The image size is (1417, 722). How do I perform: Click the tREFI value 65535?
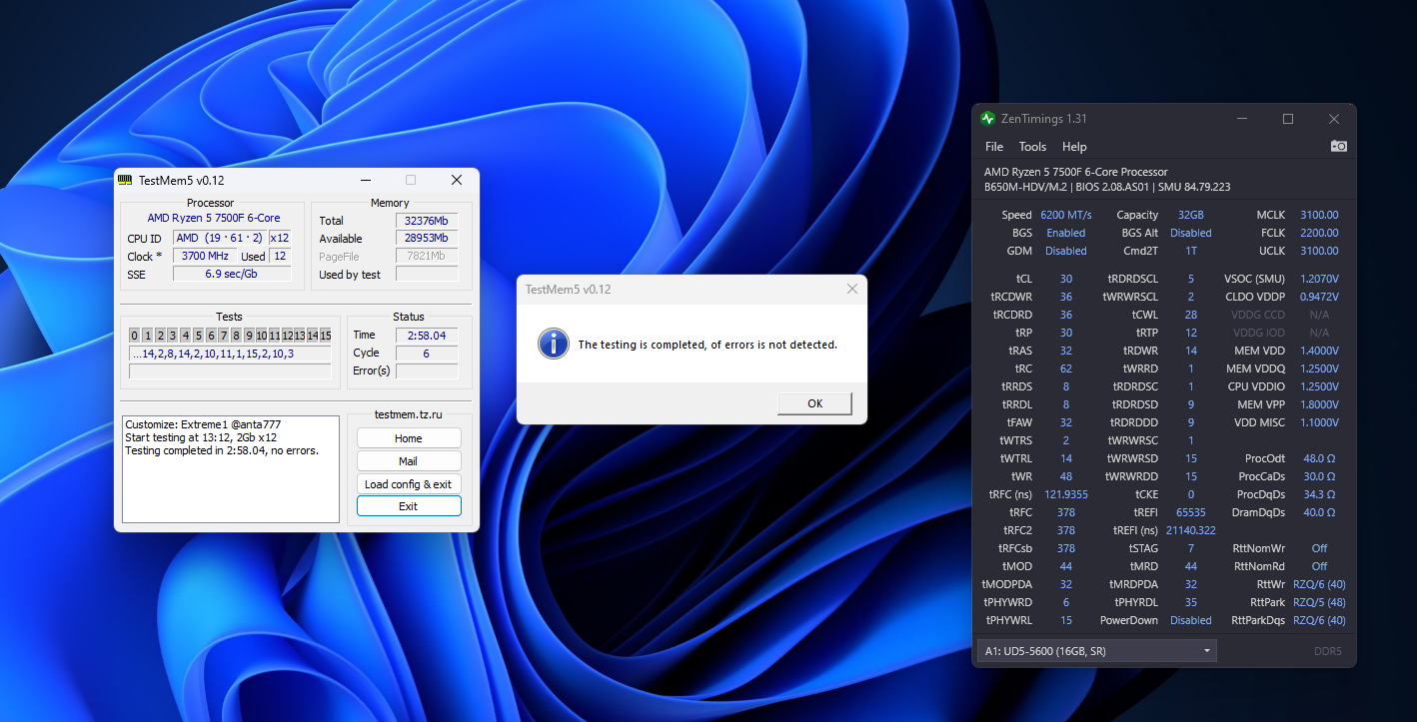[1191, 512]
